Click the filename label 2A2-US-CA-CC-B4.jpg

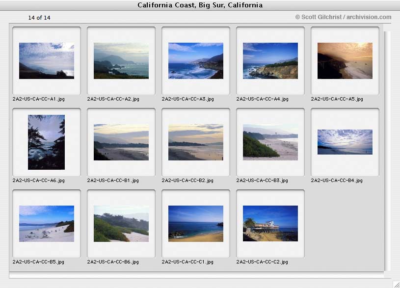(337, 181)
